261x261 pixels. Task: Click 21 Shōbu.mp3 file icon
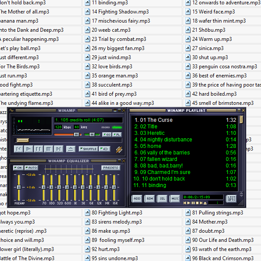pos(188,30)
